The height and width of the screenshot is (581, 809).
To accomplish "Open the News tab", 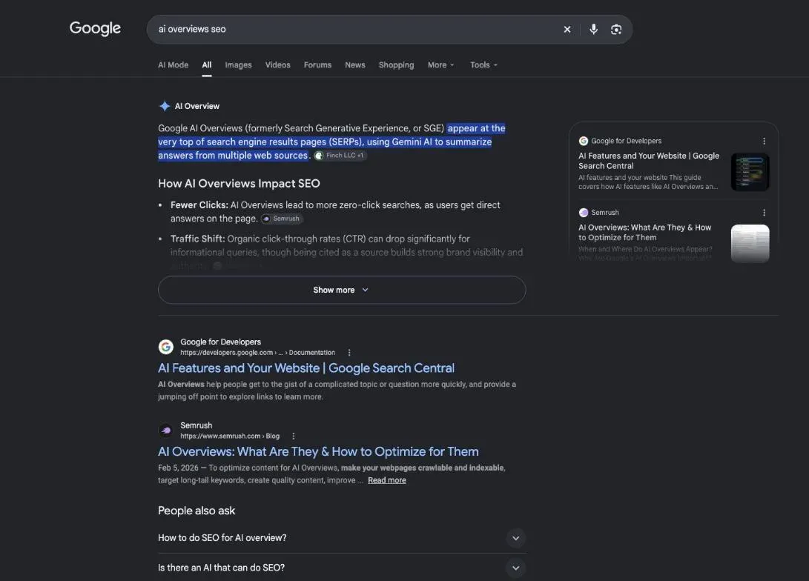I will click(355, 65).
